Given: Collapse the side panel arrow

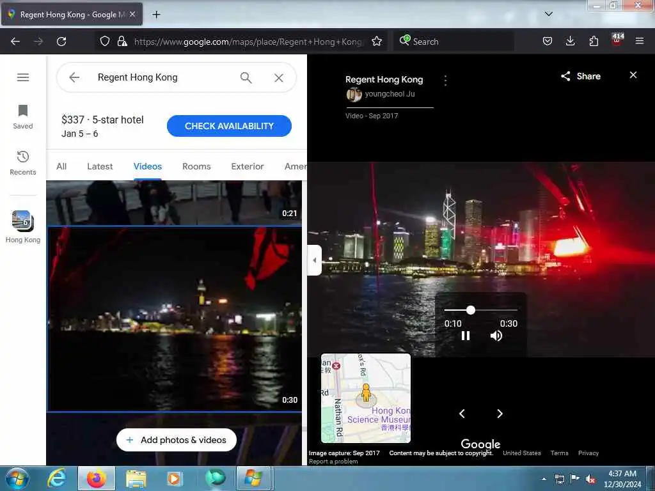Looking at the screenshot, I should pos(315,260).
